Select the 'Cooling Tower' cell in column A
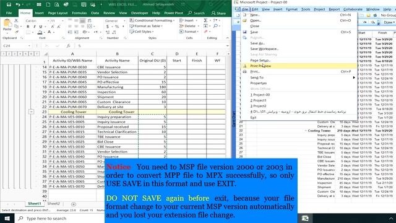The width and height of the screenshot is (396, 223). (x=72, y=111)
